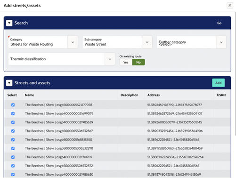The width and height of the screenshot is (236, 178).
Task: Uncheck row osgb5000005306532870
Action: (13, 148)
